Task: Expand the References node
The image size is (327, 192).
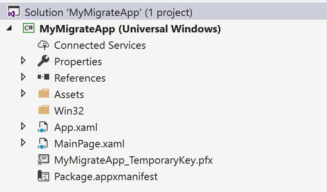Action: (24, 78)
